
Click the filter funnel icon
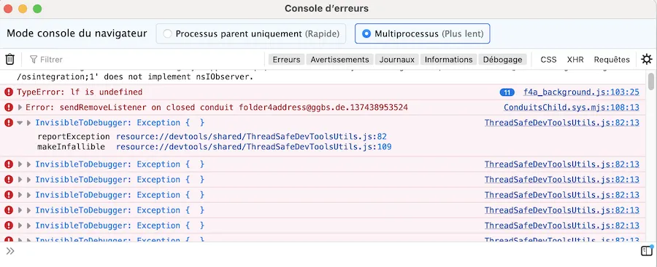pos(34,60)
